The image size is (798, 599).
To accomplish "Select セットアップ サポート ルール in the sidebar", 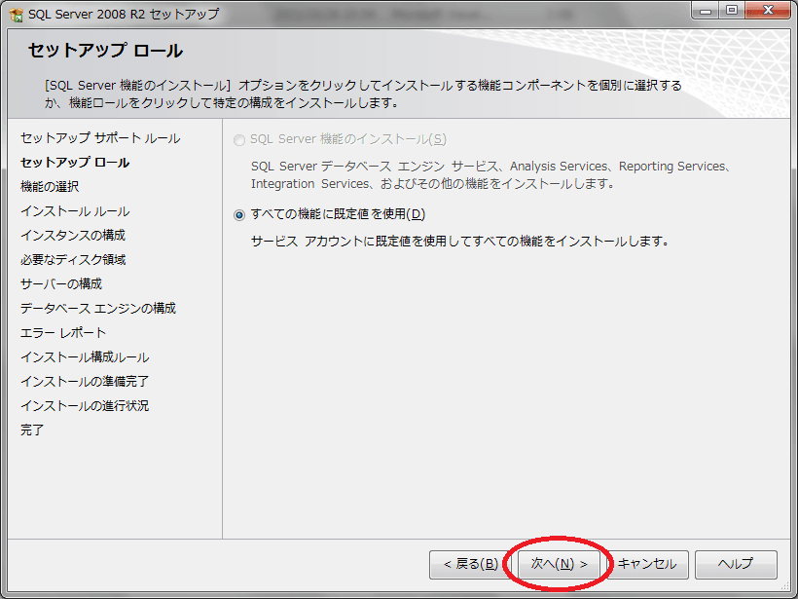I will pyautogui.click(x=97, y=139).
